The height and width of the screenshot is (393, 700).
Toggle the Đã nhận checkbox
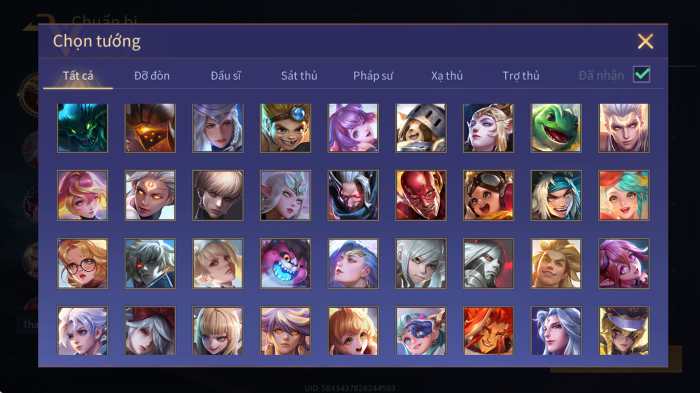click(x=641, y=74)
